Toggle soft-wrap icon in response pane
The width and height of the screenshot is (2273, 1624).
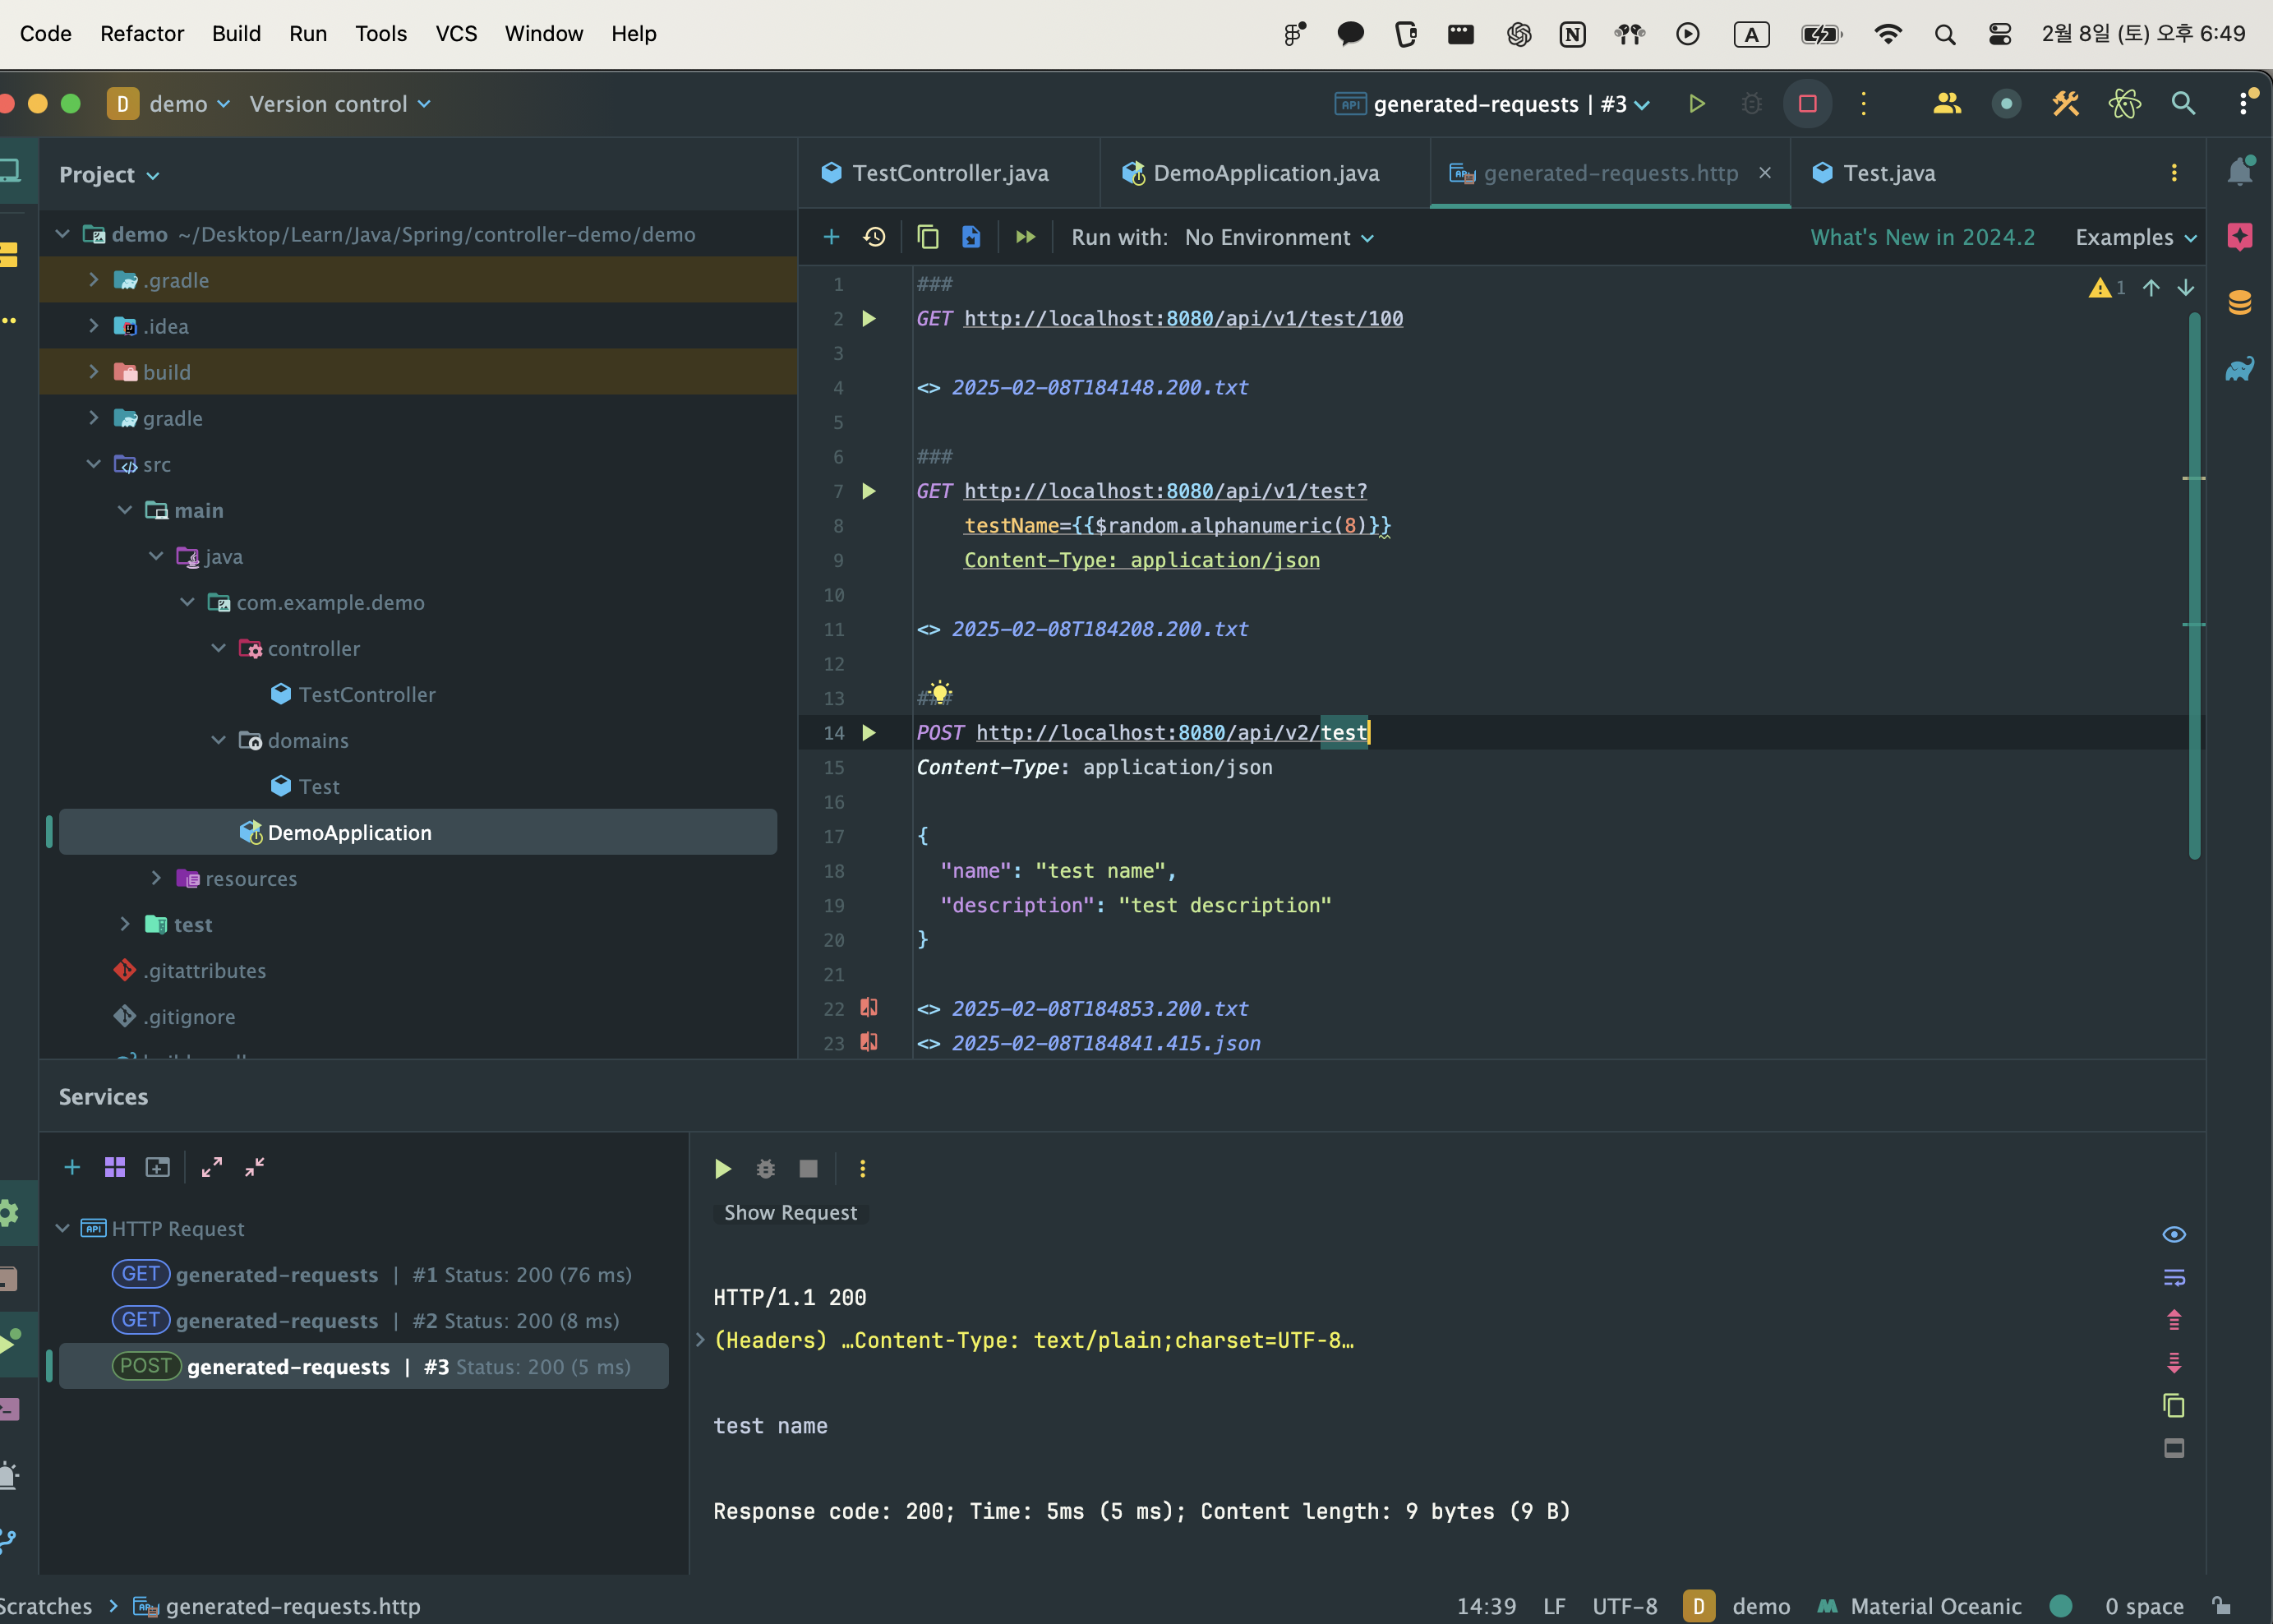tap(2173, 1277)
